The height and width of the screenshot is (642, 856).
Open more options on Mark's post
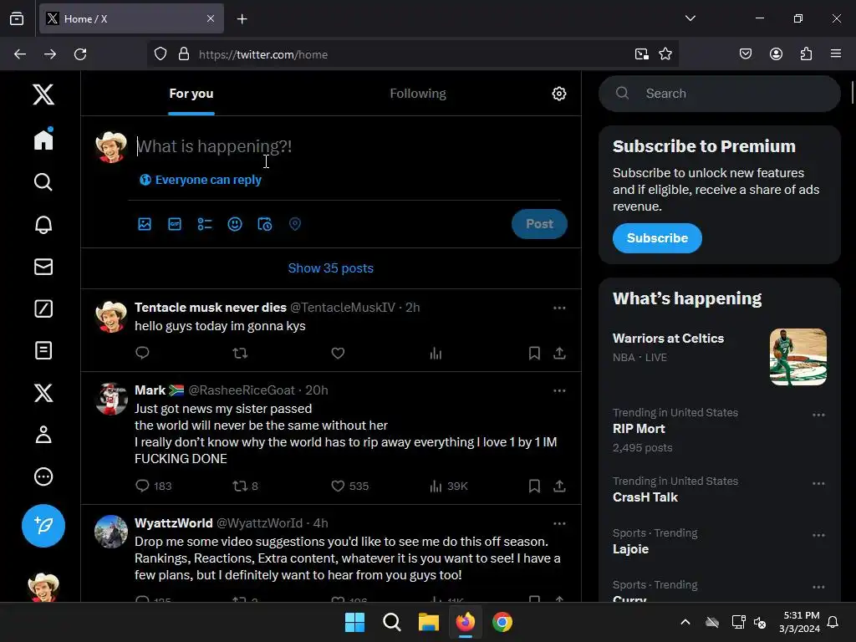tap(559, 390)
